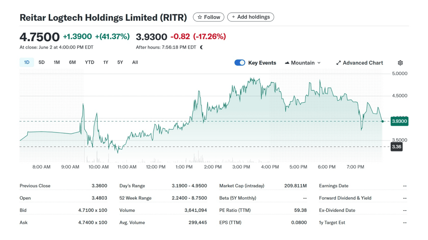
Task: Click 52 Week Range value 2.2400 - 8.7500
Action: click(189, 198)
